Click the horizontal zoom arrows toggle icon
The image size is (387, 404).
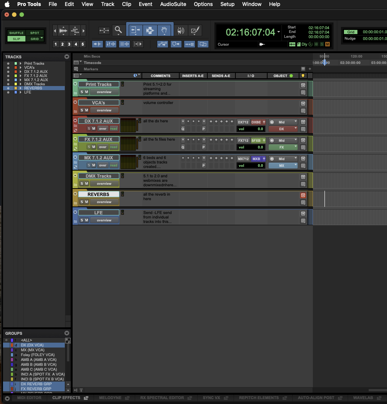(x=104, y=30)
